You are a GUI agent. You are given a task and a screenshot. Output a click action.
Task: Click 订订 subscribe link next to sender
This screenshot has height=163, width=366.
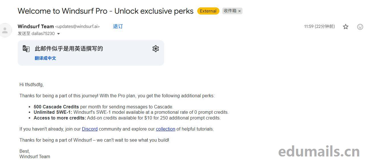pos(118,26)
